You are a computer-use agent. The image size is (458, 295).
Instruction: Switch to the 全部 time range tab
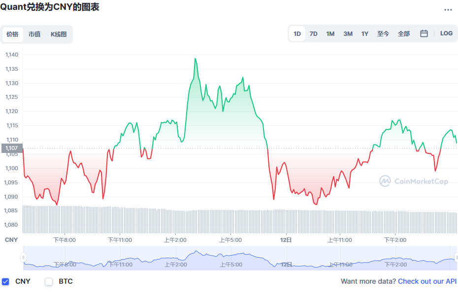click(404, 33)
